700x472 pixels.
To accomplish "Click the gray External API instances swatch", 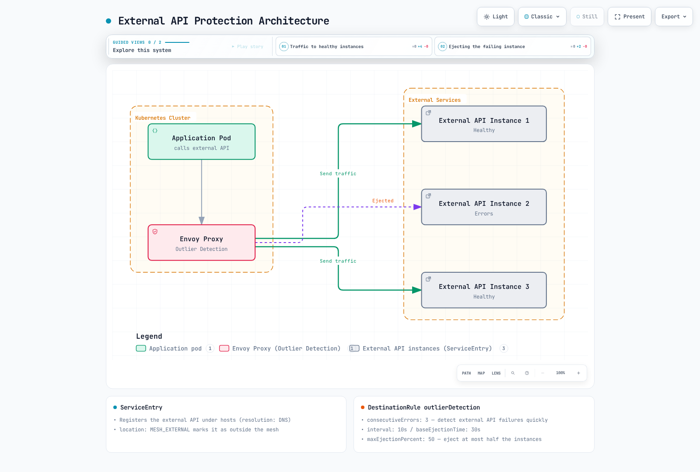I will (x=354, y=348).
